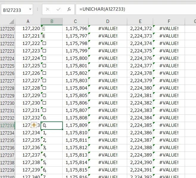Click cell B127232 showing "0."
Viewport: 196px width, 178px height.
[x=52, y=118]
